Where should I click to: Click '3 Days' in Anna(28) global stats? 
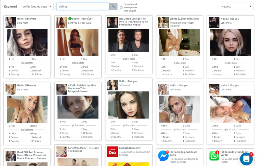[x=85, y=67]
